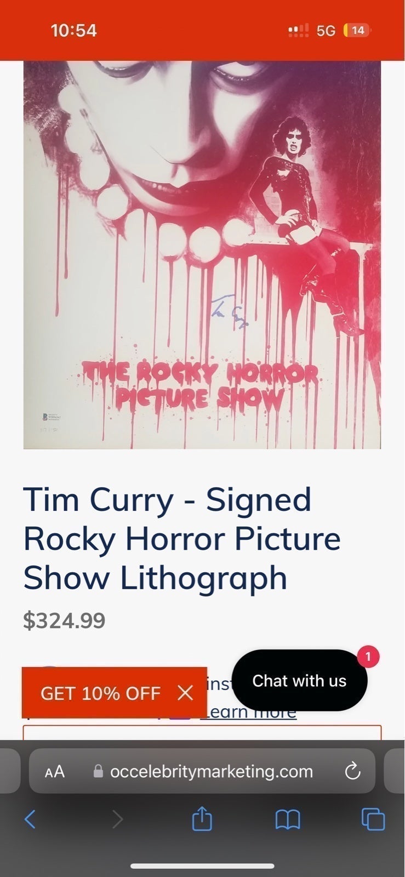Reload the page with refresh icon
The height and width of the screenshot is (877, 405).
[x=352, y=771]
